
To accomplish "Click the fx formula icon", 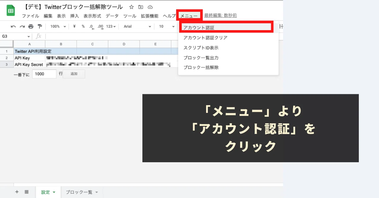I will click(x=38, y=36).
